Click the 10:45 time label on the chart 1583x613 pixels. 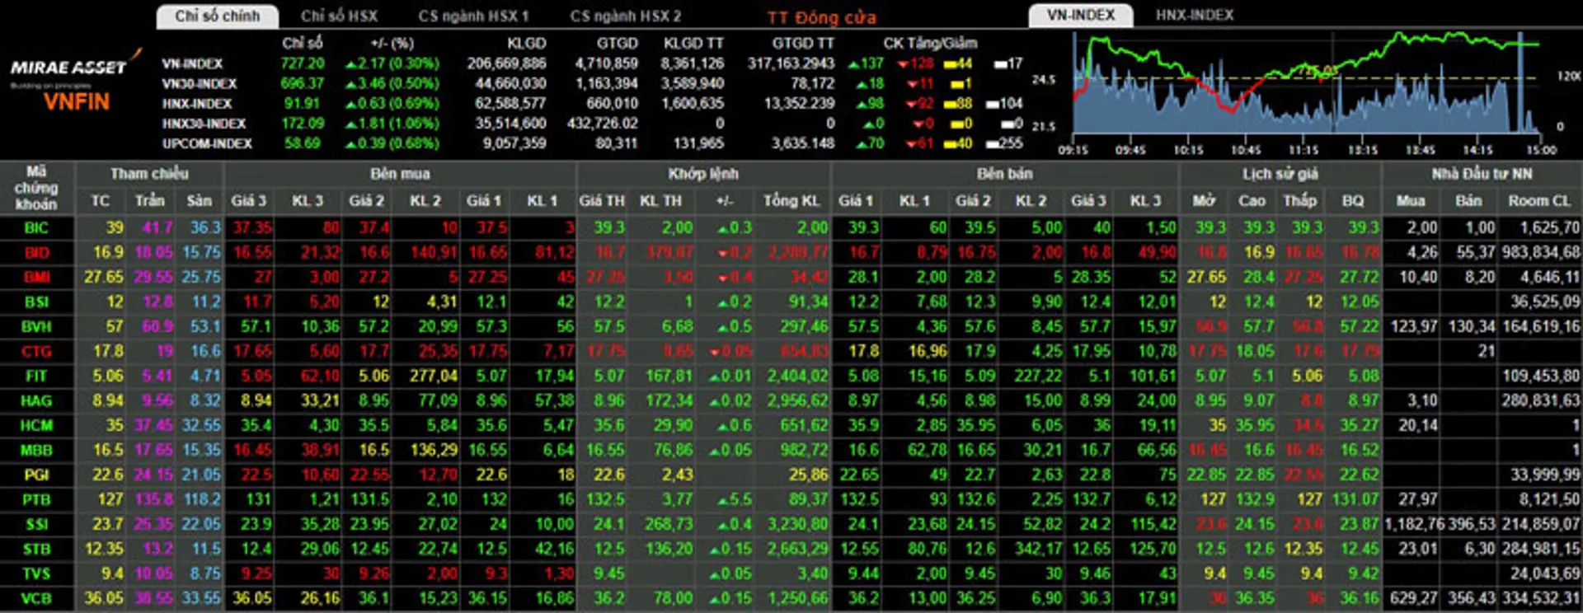[1246, 150]
